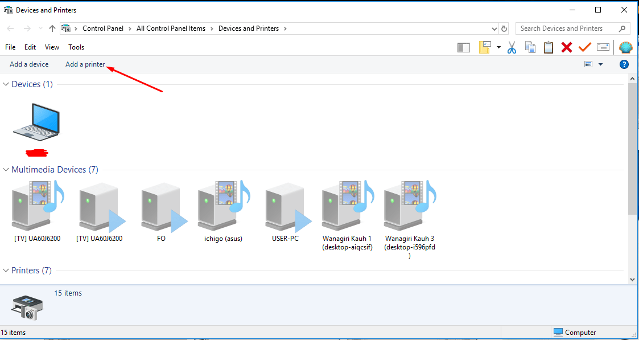Click the change view icon near top right
Screen dimensions: 639x340
(588, 64)
